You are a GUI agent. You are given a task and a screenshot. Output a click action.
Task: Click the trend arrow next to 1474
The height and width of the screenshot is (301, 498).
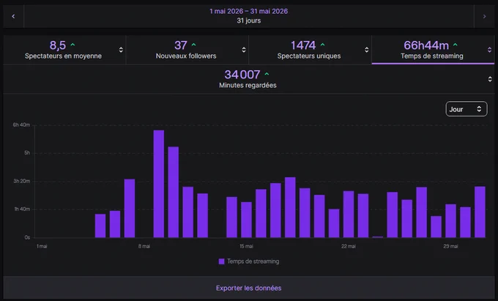point(323,45)
